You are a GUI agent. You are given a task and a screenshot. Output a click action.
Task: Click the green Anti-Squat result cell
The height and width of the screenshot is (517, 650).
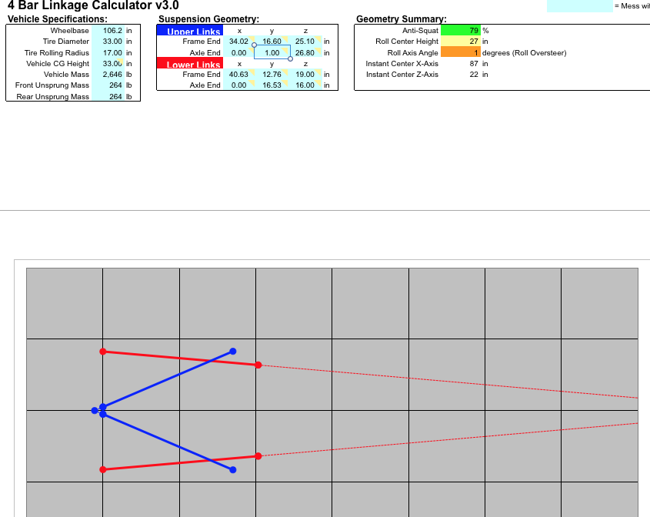pyautogui.click(x=461, y=31)
